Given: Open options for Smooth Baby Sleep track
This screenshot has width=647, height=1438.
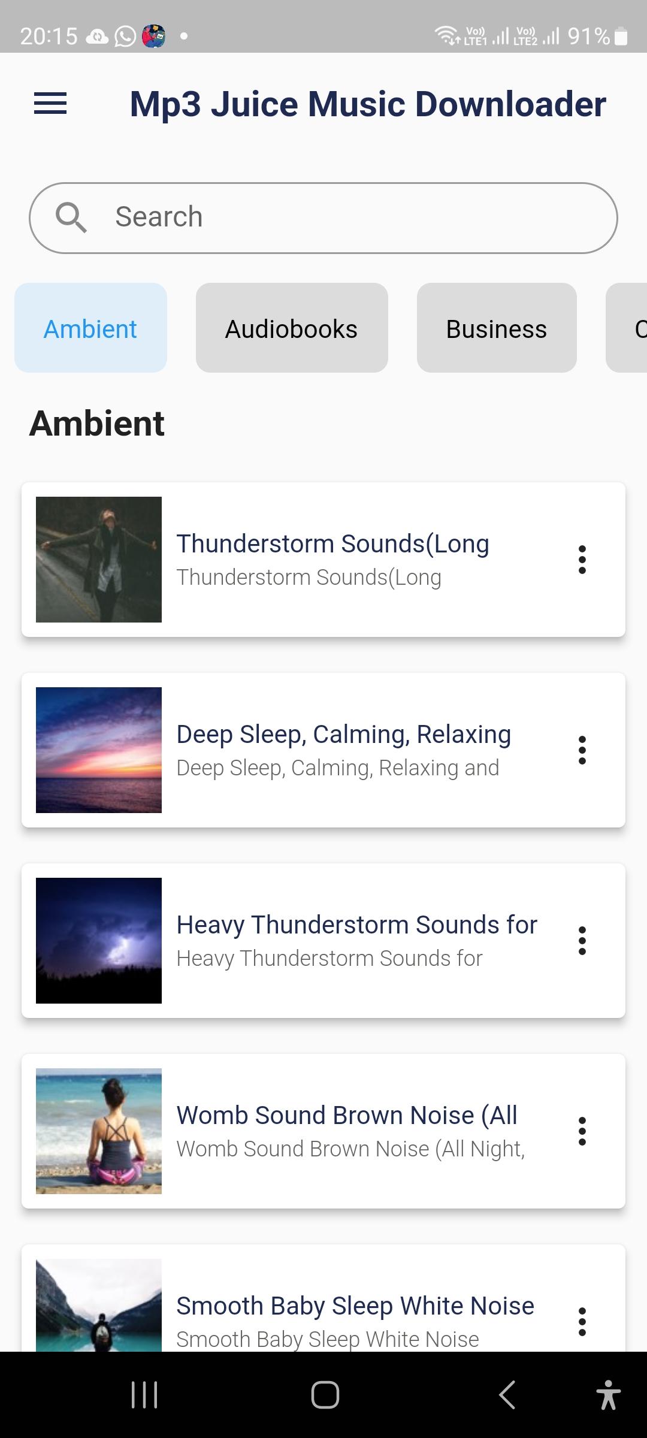Looking at the screenshot, I should point(582,1321).
